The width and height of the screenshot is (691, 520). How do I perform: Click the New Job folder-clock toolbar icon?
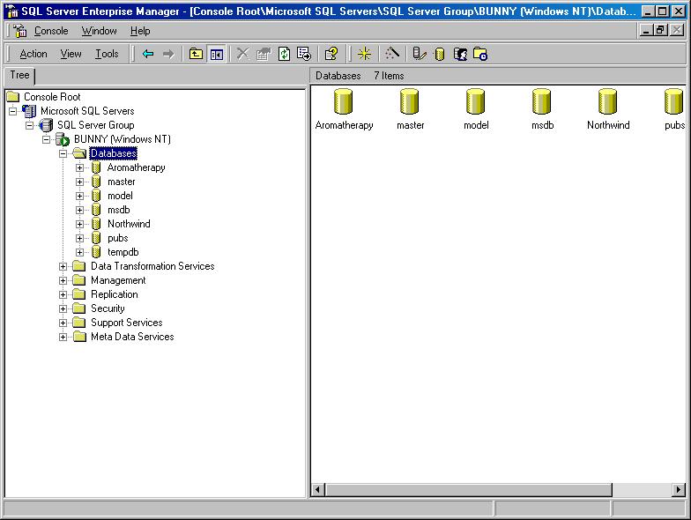pyautogui.click(x=480, y=55)
